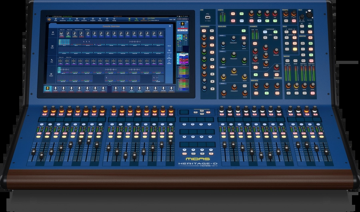Image resolution: width=360 pixels, height=212 pixels.
Task: Open the Patching icon in the touchscreen toolbar
Action: click(100, 20)
